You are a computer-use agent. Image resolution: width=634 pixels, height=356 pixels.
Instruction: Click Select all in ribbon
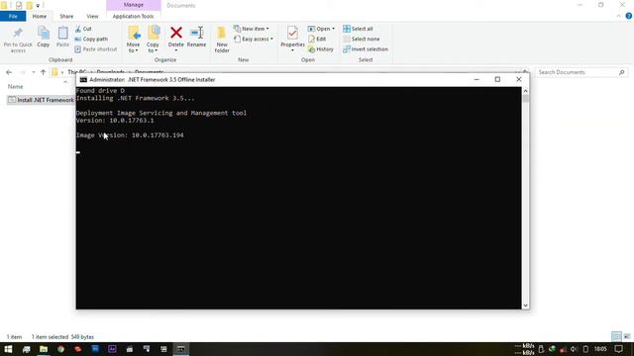point(358,29)
